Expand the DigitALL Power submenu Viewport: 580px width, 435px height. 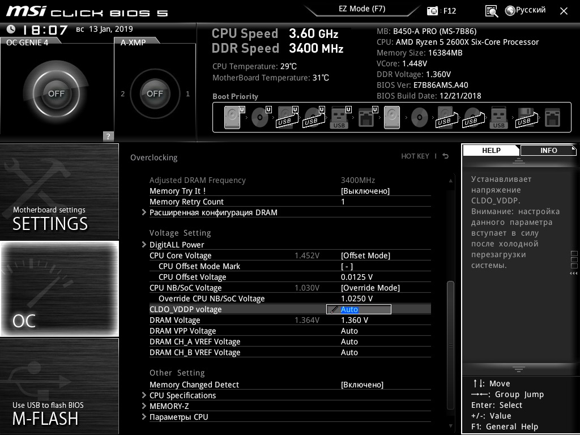coord(177,245)
